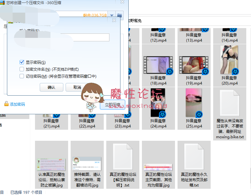Click 抖音晨意 (23).mp4 file name
The width and height of the screenshot is (251, 196).
click(123, 123)
